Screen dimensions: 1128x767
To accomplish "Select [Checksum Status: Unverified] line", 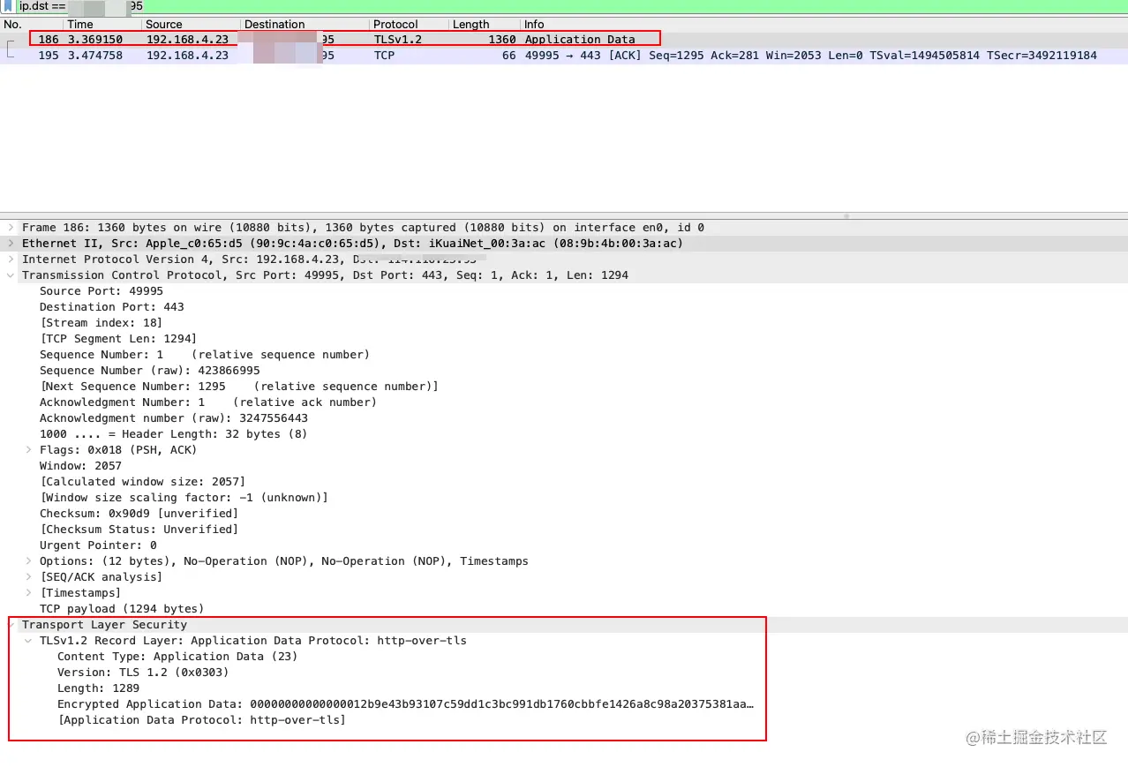I will [x=139, y=530].
